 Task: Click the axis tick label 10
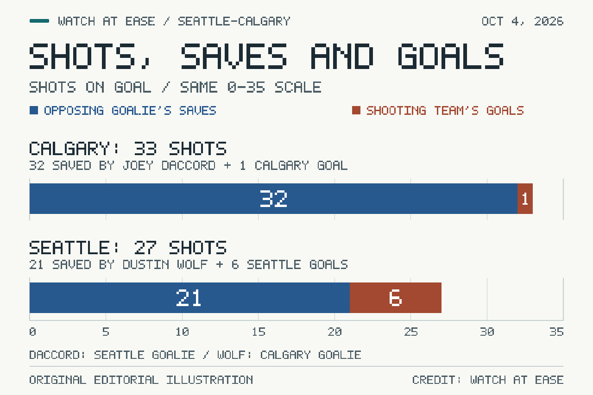pos(182,332)
